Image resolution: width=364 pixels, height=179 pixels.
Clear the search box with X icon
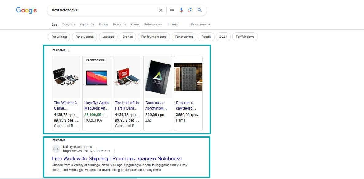pos(161,10)
